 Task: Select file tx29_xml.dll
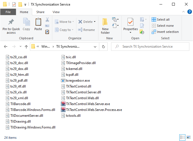pos(17,98)
